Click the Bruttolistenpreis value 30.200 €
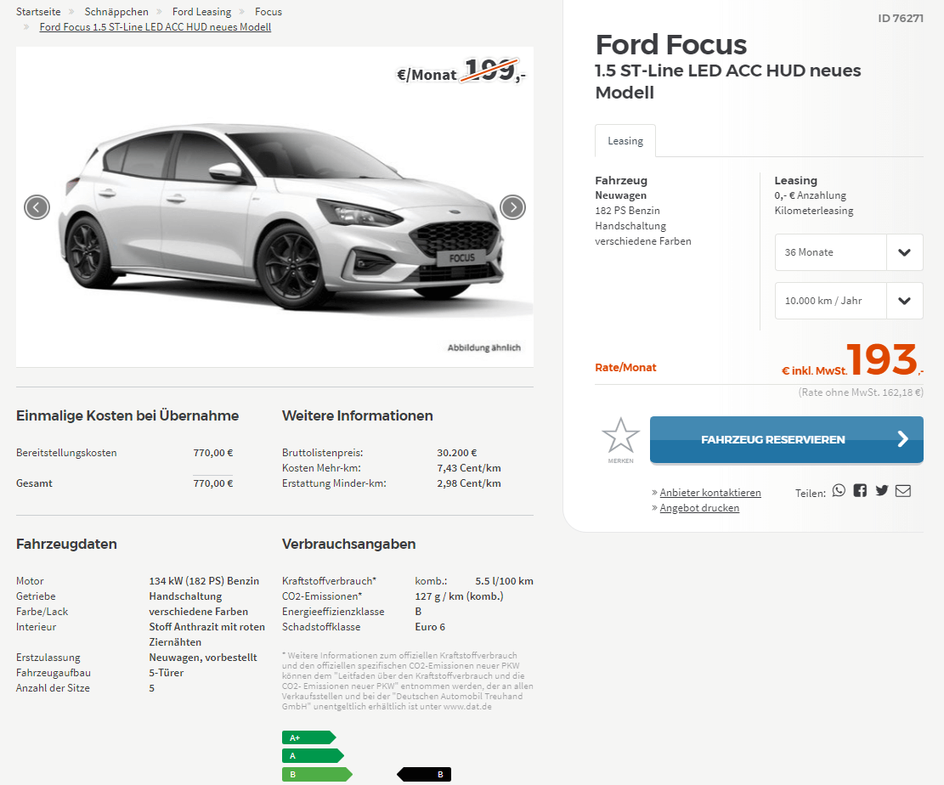Viewport: 944px width, 785px height. (457, 453)
